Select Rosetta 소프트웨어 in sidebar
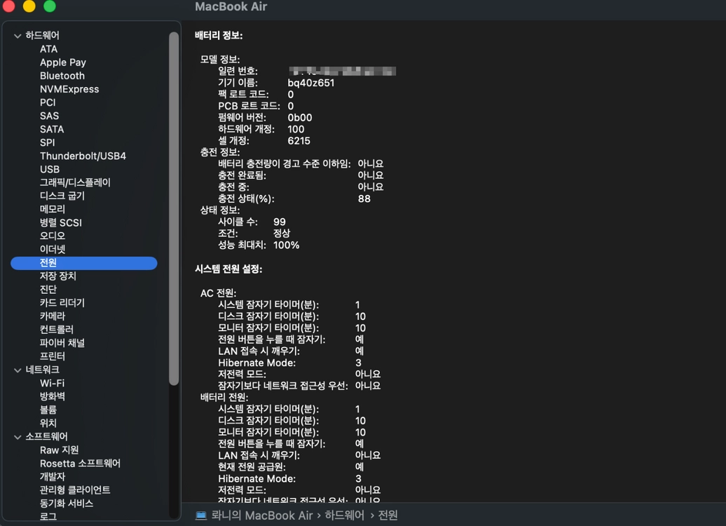 pos(80,464)
